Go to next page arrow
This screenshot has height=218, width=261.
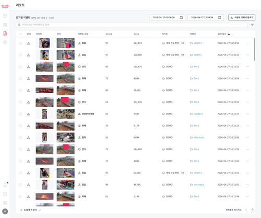(252, 210)
